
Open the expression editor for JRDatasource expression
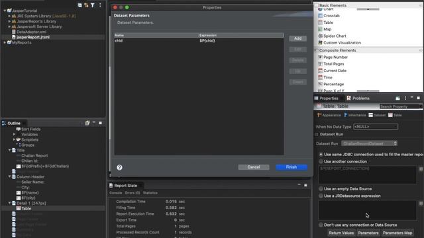pos(421,204)
